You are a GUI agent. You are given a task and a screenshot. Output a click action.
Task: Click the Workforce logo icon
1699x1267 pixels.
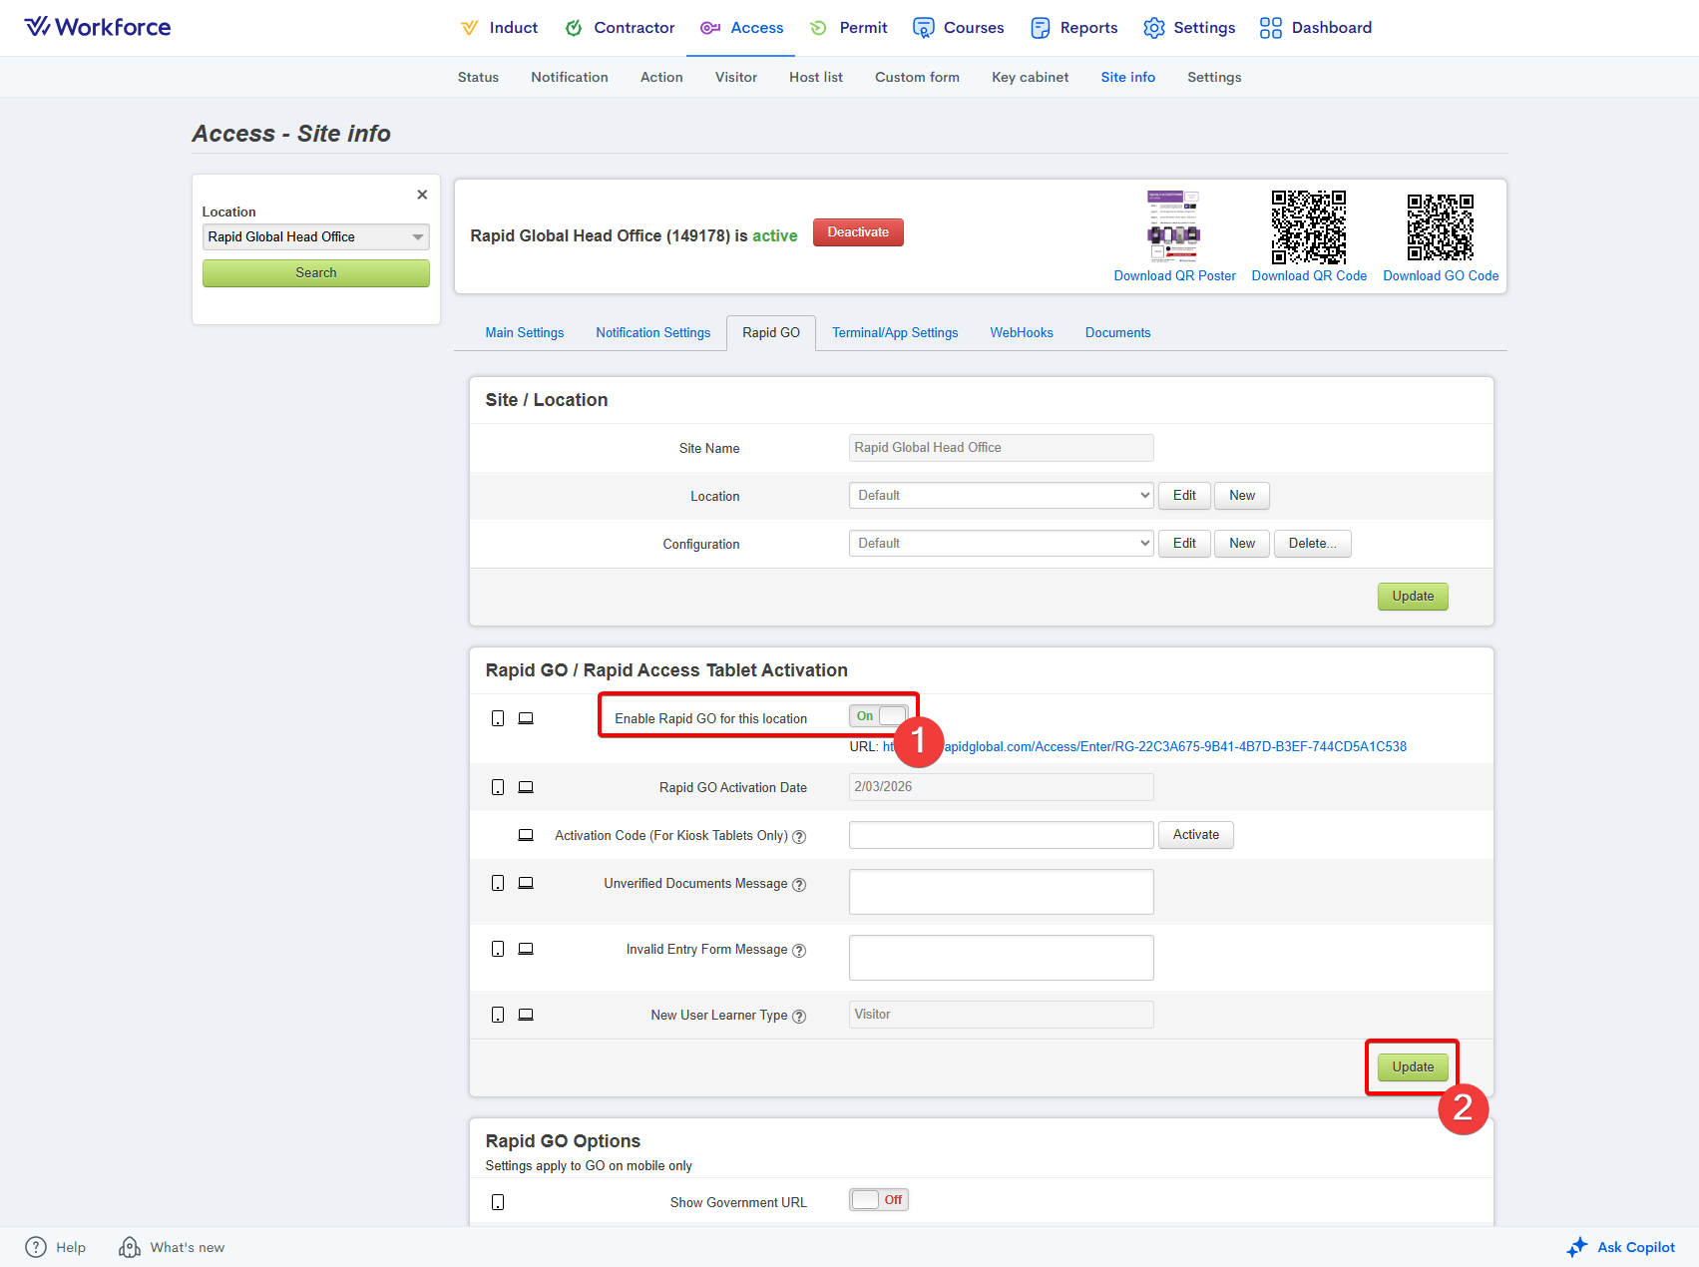click(37, 27)
